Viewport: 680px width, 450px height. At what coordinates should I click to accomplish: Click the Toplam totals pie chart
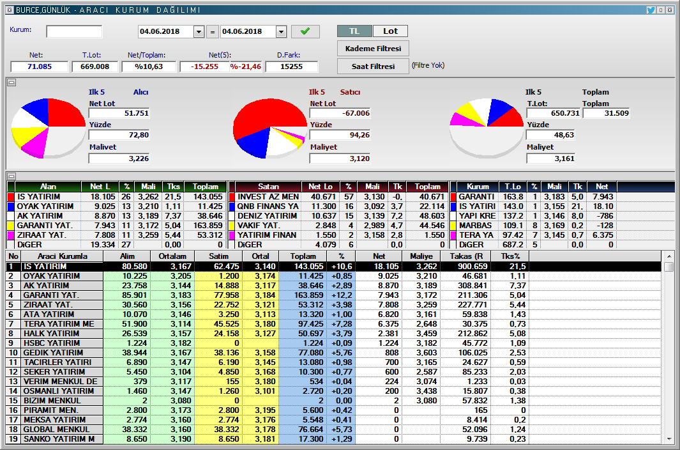click(x=487, y=128)
